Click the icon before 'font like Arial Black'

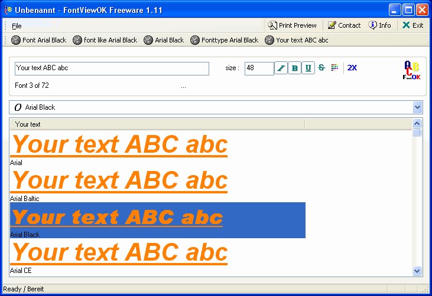pyautogui.click(x=77, y=40)
